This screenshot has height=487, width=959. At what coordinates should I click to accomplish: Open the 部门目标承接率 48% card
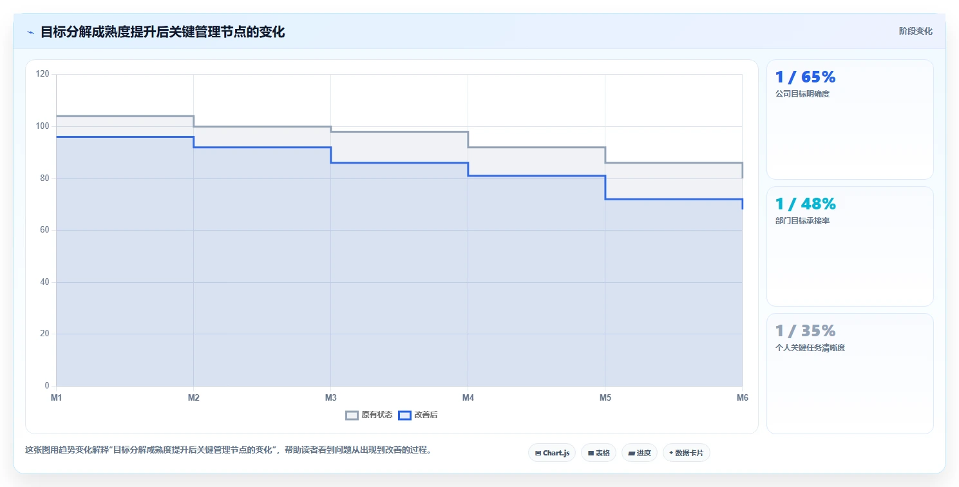click(850, 246)
